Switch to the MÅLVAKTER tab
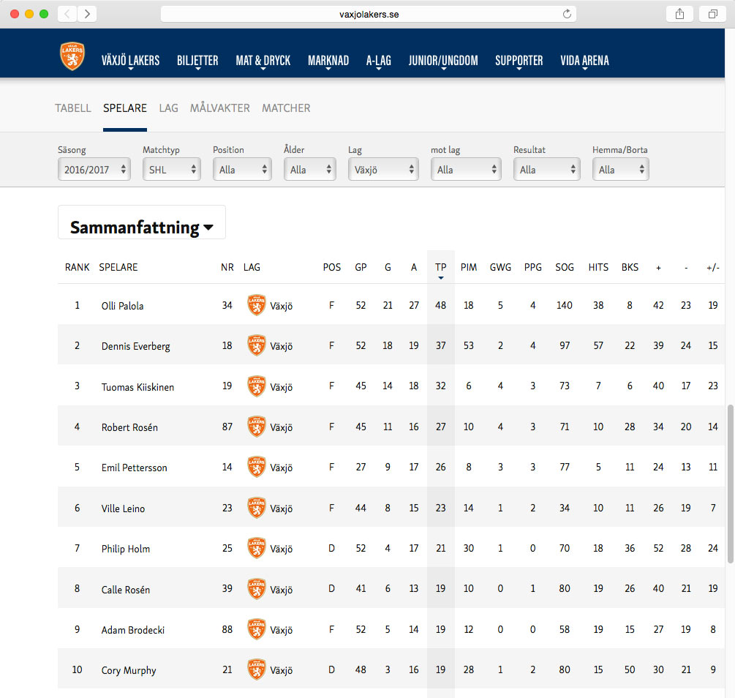 coord(219,108)
